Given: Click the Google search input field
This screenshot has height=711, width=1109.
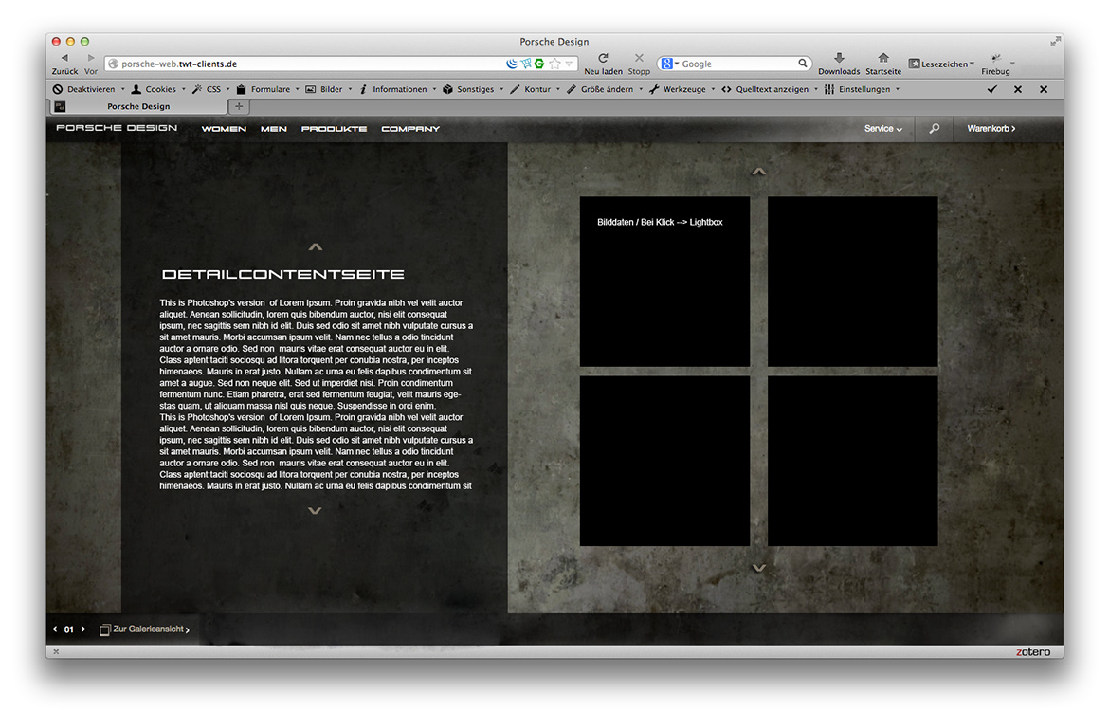Looking at the screenshot, I should (739, 64).
